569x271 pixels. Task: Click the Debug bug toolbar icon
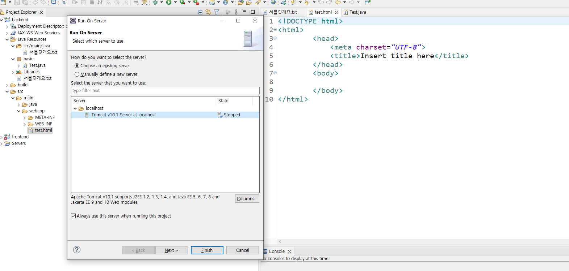155,2
